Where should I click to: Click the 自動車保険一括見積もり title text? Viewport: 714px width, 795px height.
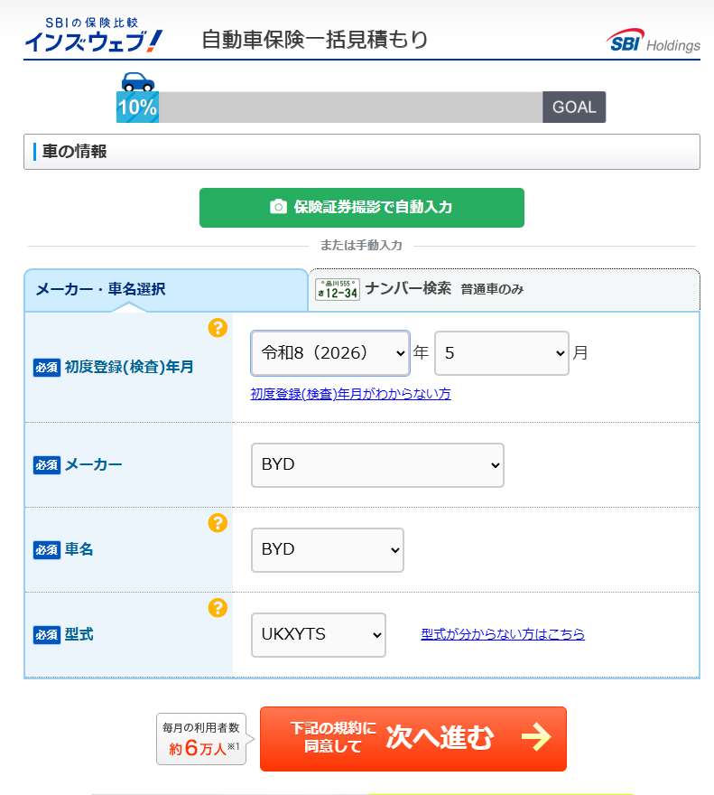point(315,40)
